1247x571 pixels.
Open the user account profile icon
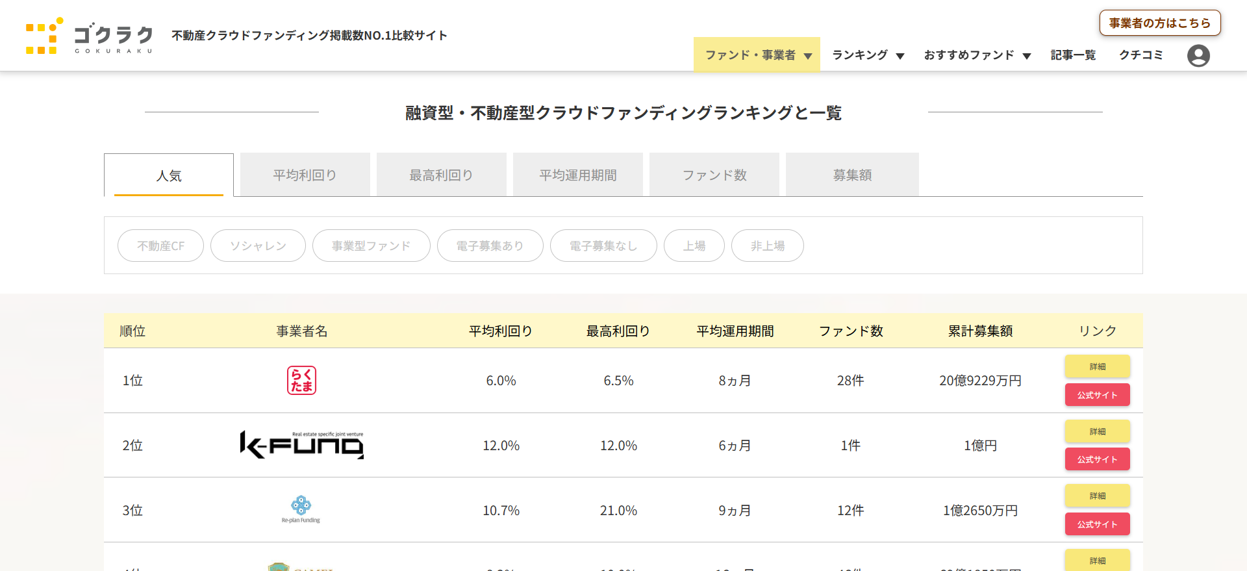1198,56
